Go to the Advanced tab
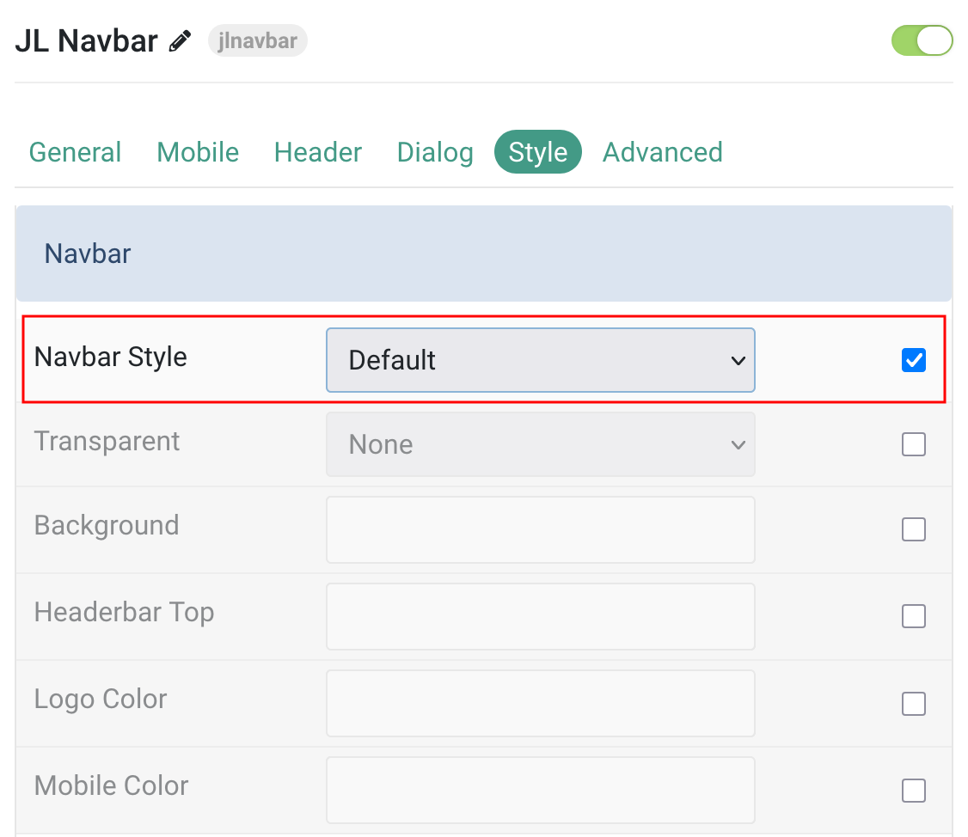 [663, 152]
